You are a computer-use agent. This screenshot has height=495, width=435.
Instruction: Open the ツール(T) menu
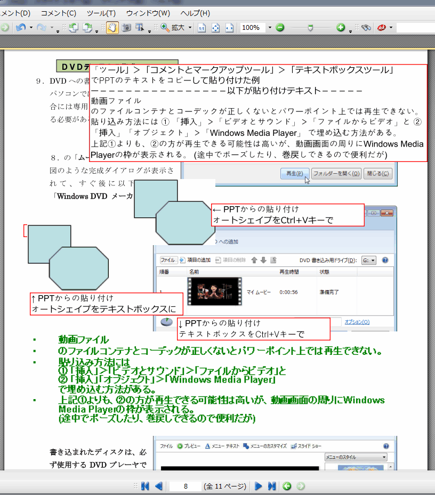click(x=101, y=13)
